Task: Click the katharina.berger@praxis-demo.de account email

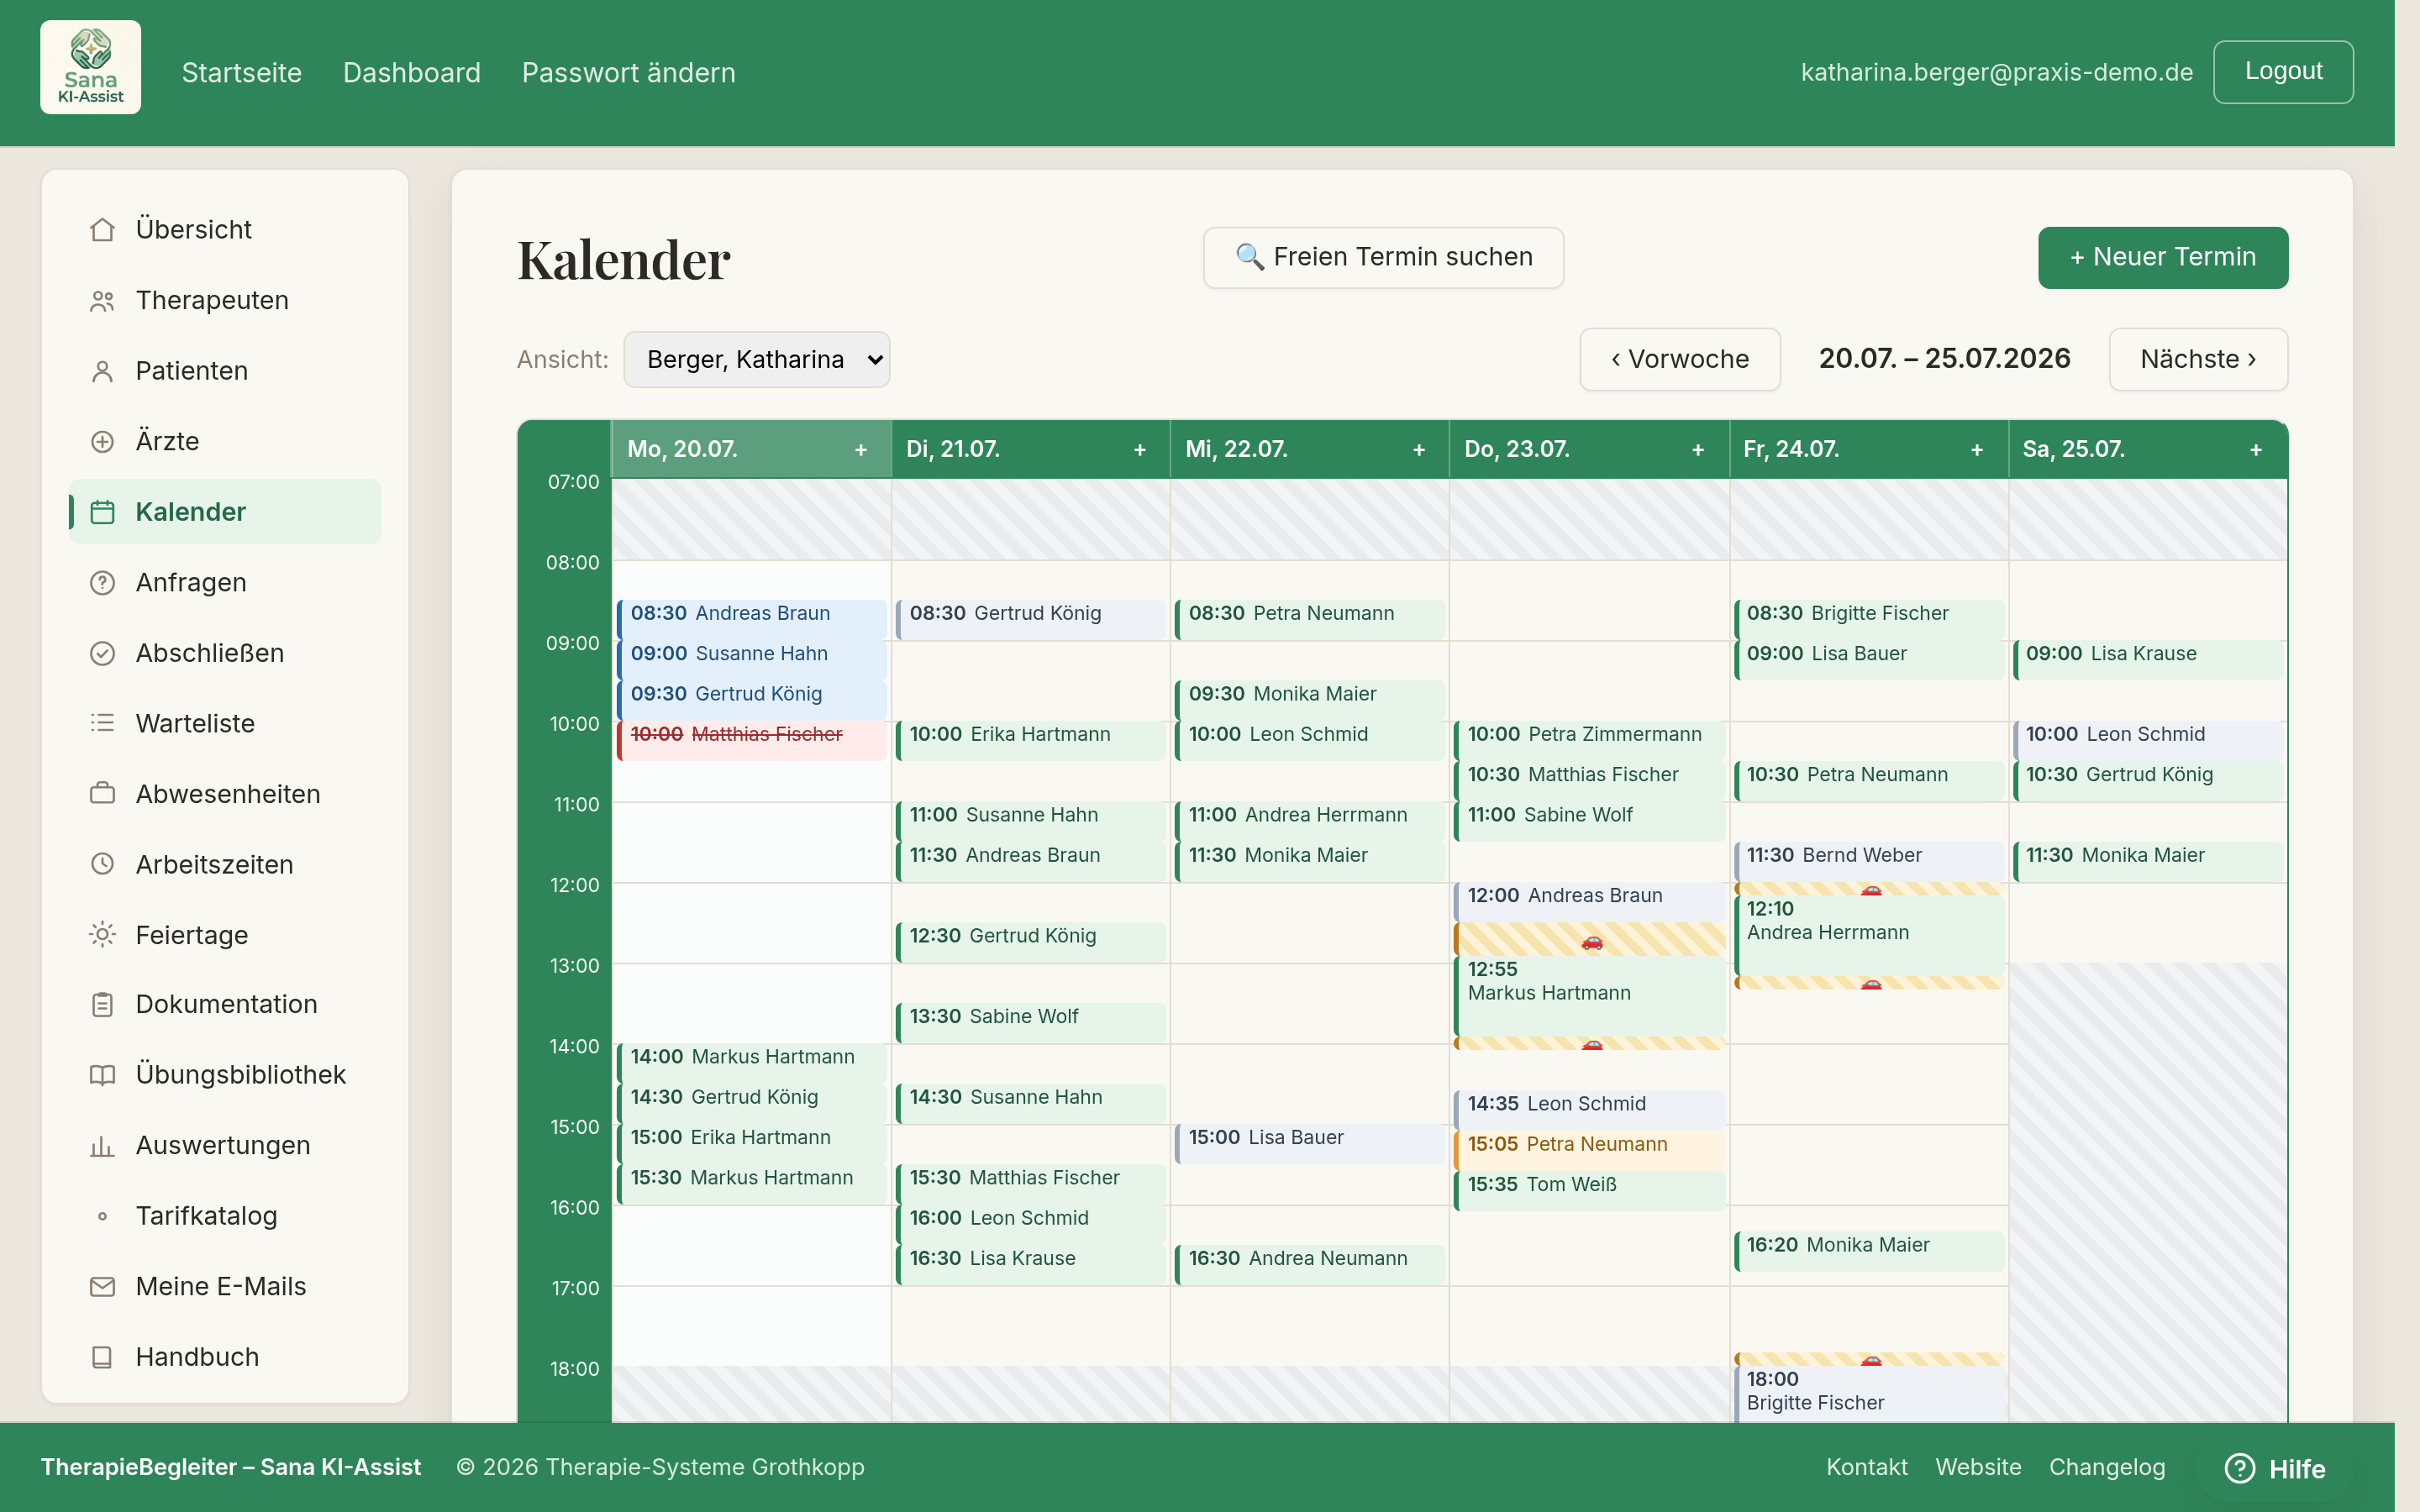Action: 1996,73
